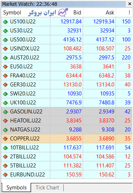
Task: Select the 2TBILL.U22 symbol name
Action: [23, 156]
